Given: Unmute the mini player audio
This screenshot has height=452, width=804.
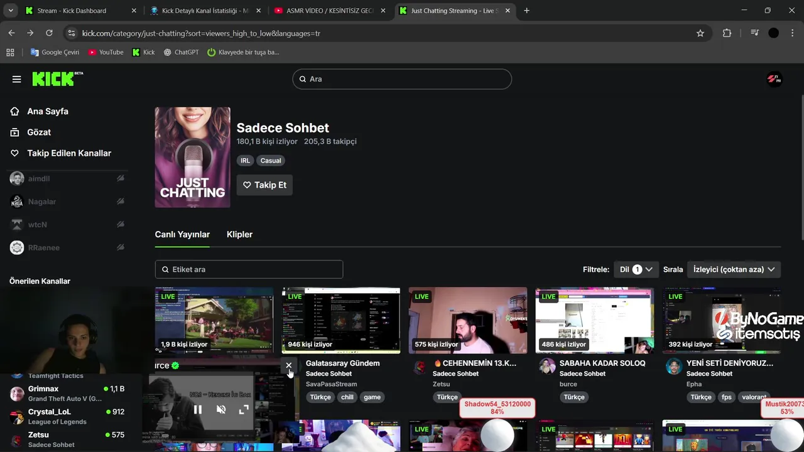Looking at the screenshot, I should point(221,409).
